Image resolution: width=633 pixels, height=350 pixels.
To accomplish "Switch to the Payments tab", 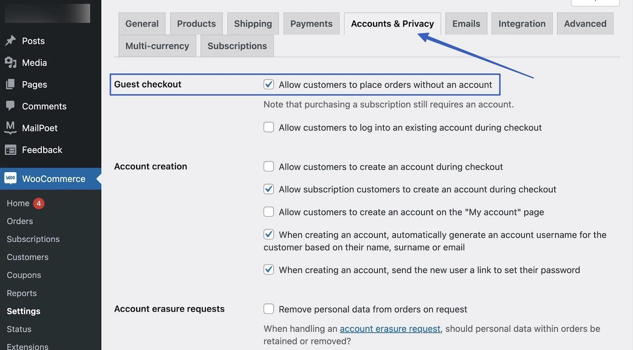I will (x=311, y=24).
